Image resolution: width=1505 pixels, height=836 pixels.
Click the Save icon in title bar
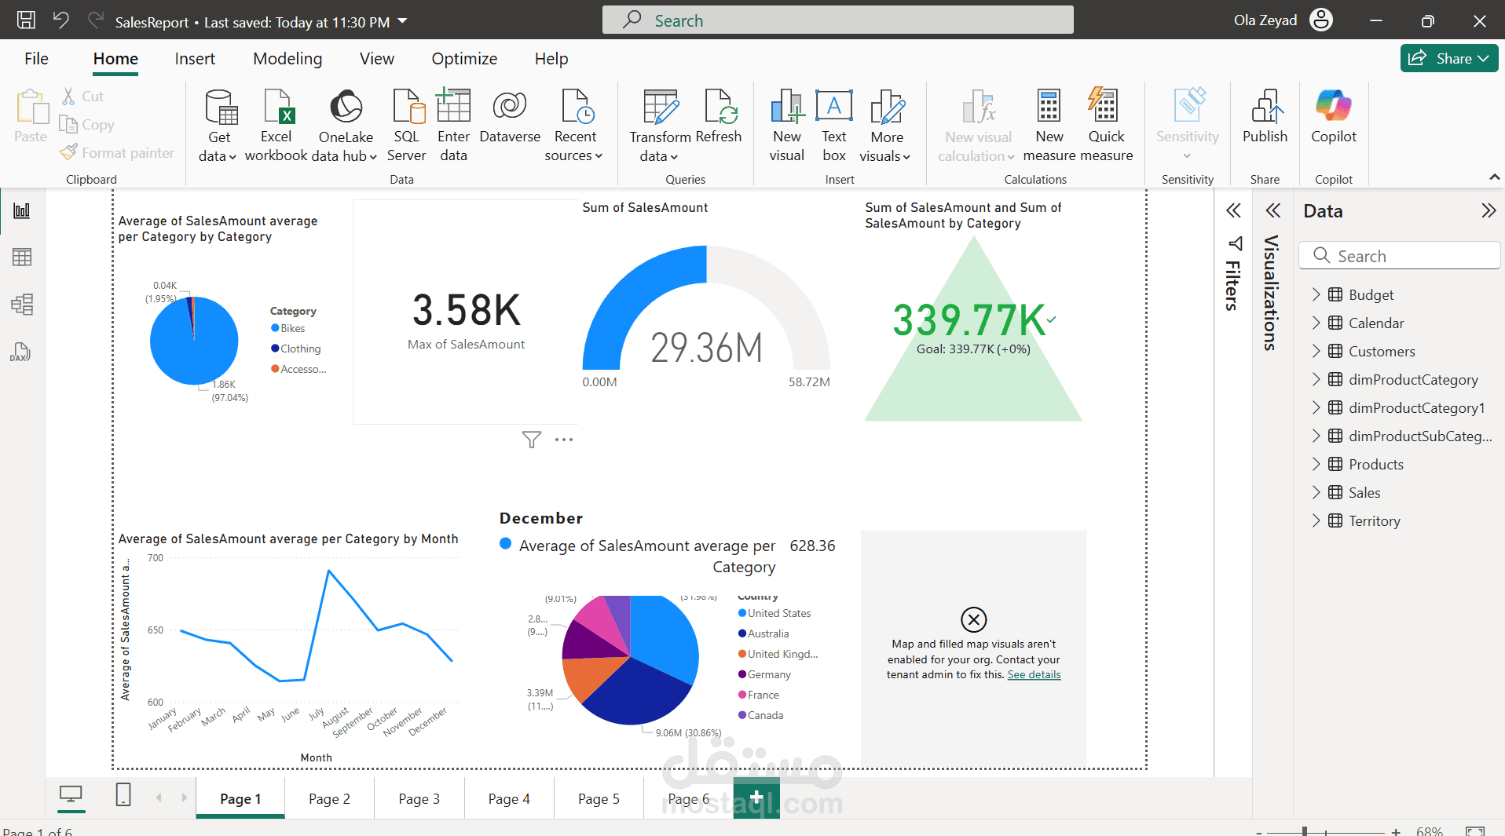pos(26,20)
